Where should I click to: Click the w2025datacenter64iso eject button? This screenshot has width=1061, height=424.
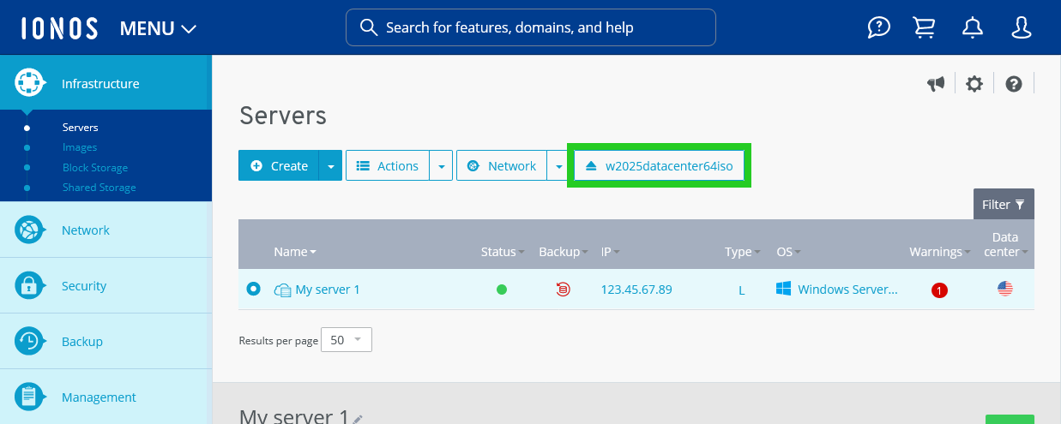(659, 166)
